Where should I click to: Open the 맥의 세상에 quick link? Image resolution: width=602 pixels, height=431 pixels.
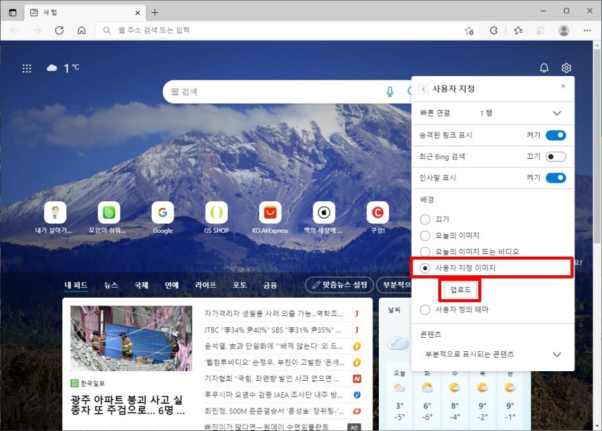pyautogui.click(x=324, y=217)
